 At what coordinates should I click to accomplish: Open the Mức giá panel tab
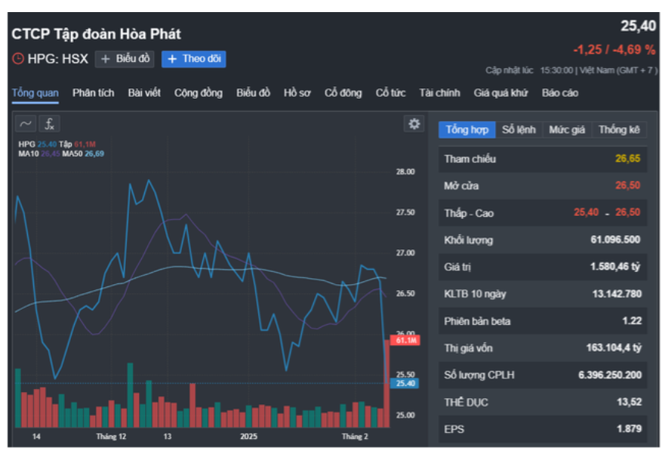567,129
